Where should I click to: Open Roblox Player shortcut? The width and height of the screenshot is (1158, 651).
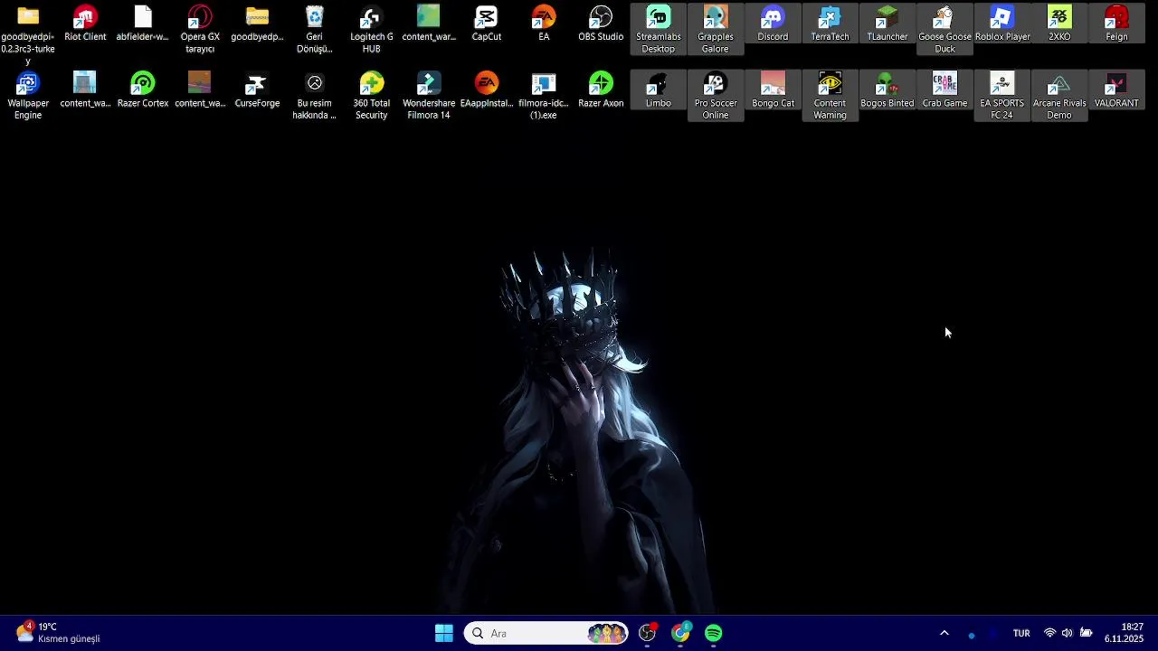click(x=1002, y=24)
